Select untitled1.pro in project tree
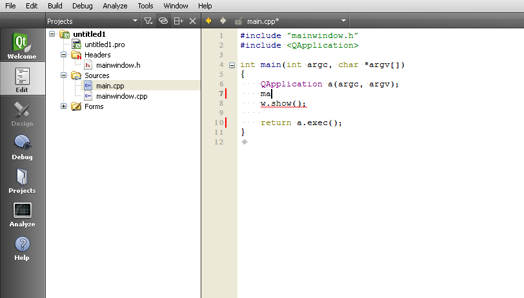The height and width of the screenshot is (298, 524). click(x=105, y=45)
